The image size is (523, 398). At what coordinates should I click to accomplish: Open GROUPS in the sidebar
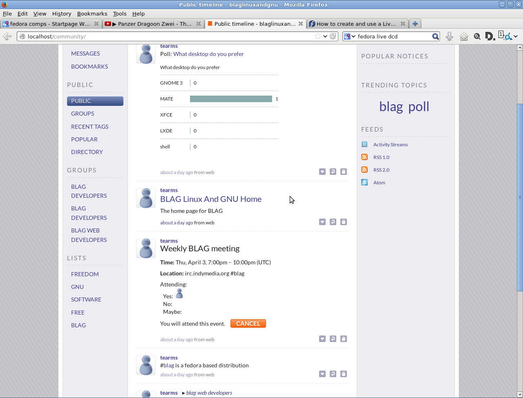point(83,114)
